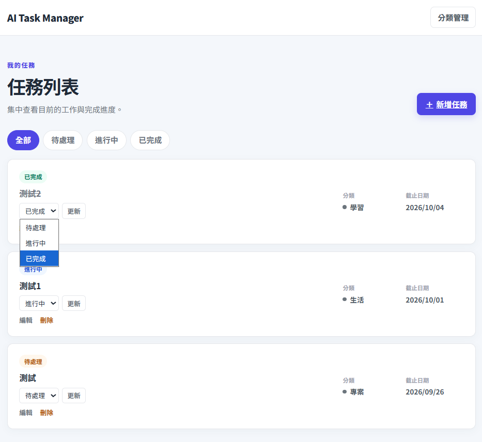This screenshot has width=482, height=442.
Task: Click 更新 button for task 測試1
Action: click(74, 304)
